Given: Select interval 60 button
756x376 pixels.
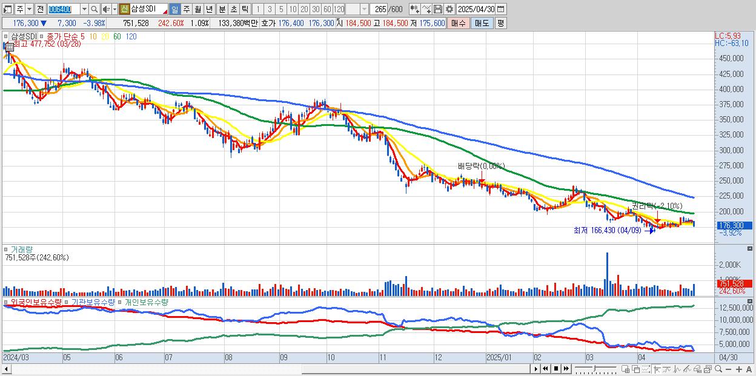Looking at the screenshot, I should tap(328, 9).
